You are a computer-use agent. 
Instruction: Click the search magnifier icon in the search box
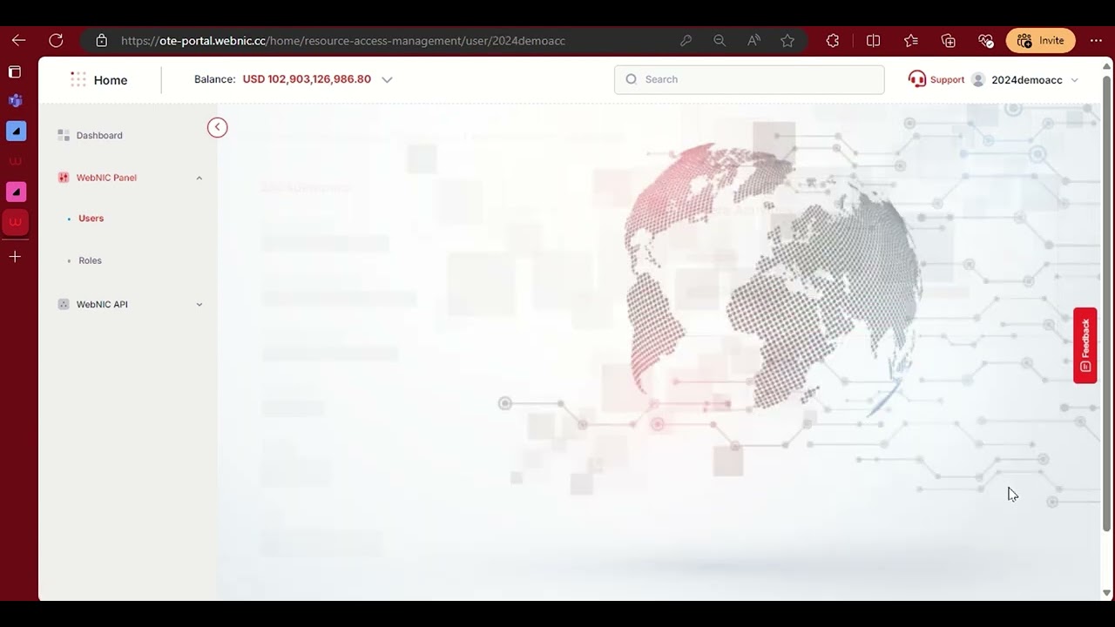pos(632,79)
